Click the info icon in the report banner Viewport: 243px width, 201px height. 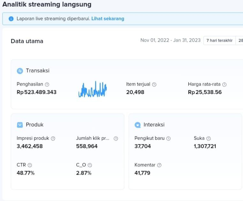(x=11, y=19)
